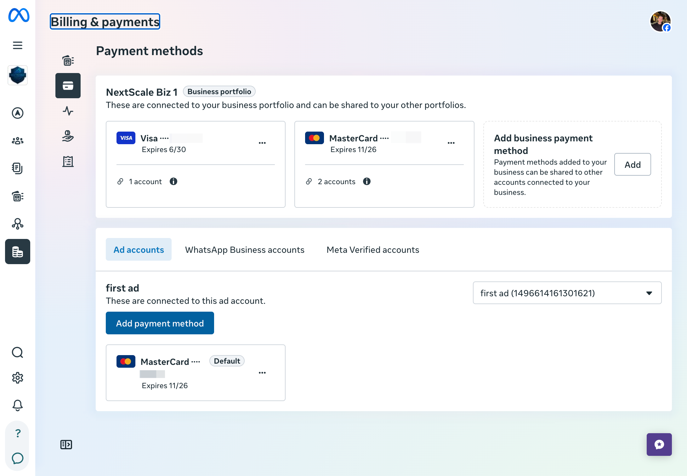Open the invoice document icon in sub-navigation
687x476 pixels.
tap(68, 161)
